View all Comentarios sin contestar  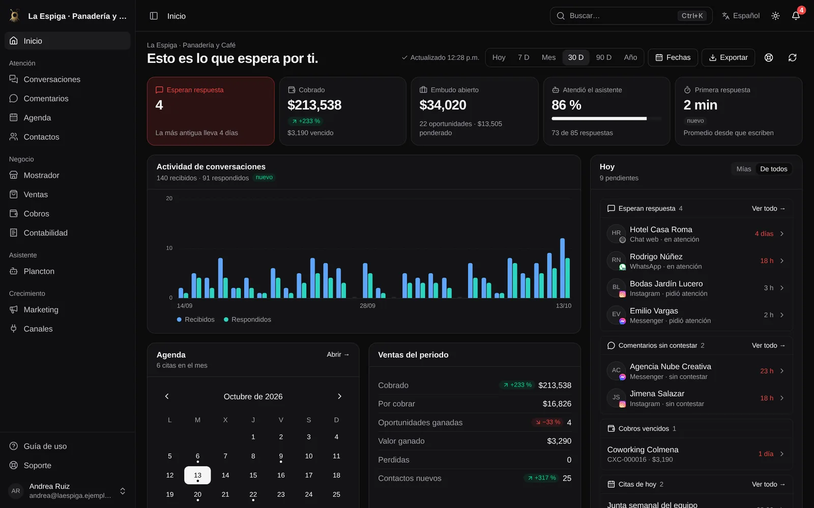pyautogui.click(x=768, y=345)
